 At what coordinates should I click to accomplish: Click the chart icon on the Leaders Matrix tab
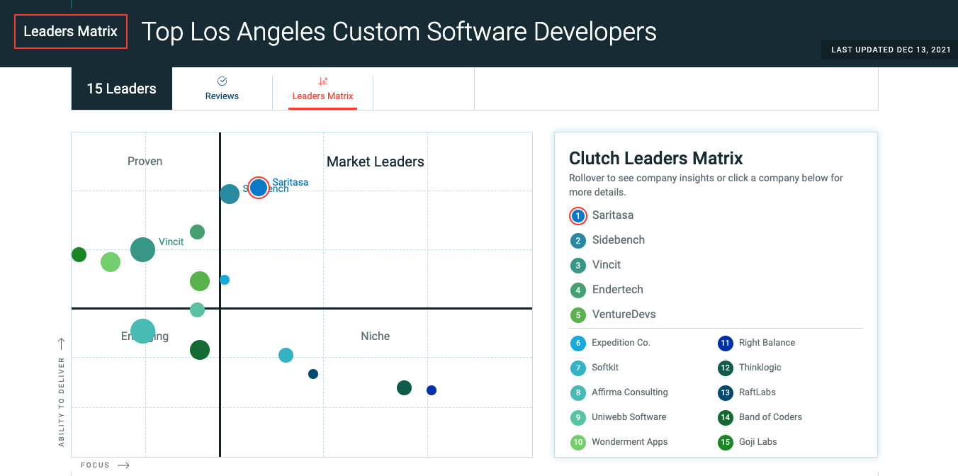click(322, 80)
